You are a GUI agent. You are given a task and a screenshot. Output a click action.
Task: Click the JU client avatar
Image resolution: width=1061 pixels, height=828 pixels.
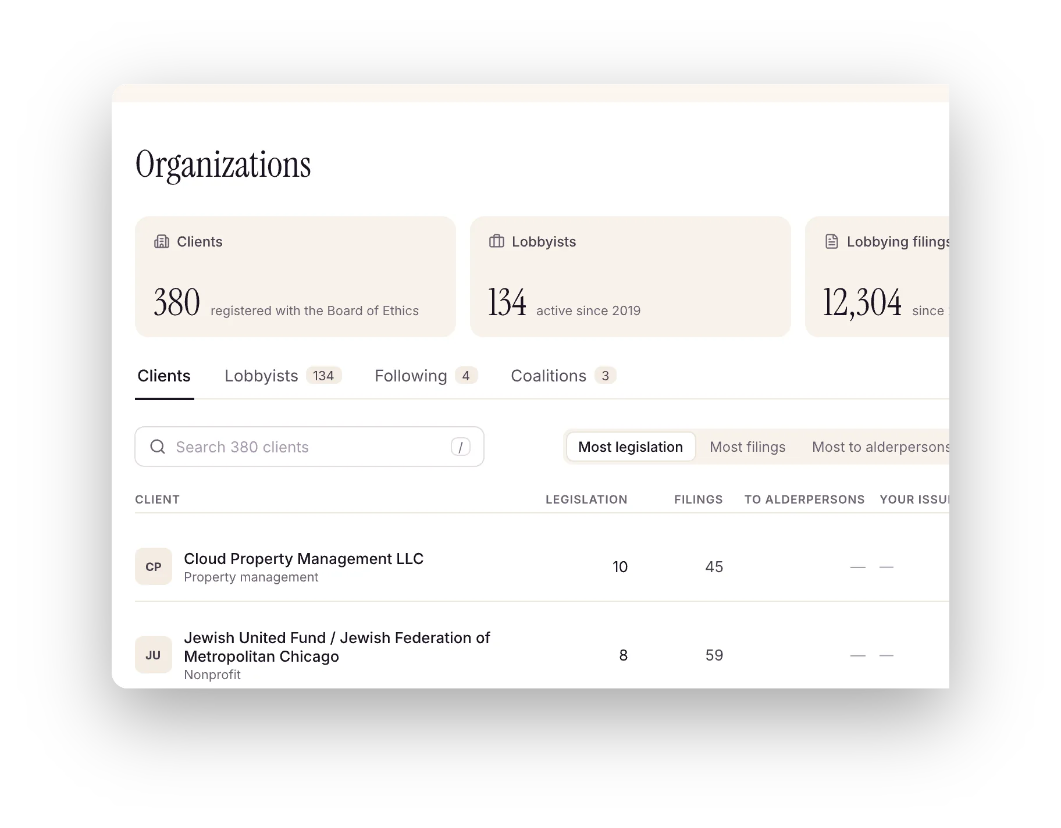[x=154, y=655]
